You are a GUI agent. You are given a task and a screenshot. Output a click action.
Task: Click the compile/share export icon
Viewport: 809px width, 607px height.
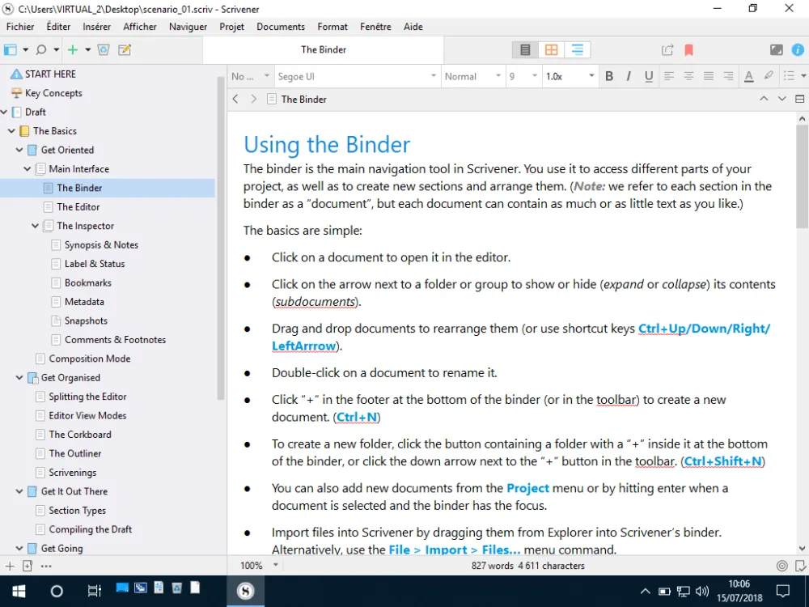[x=667, y=49]
